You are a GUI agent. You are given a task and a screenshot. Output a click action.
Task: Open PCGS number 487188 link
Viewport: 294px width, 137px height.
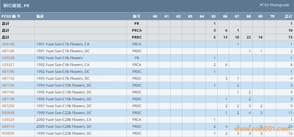tap(8, 51)
